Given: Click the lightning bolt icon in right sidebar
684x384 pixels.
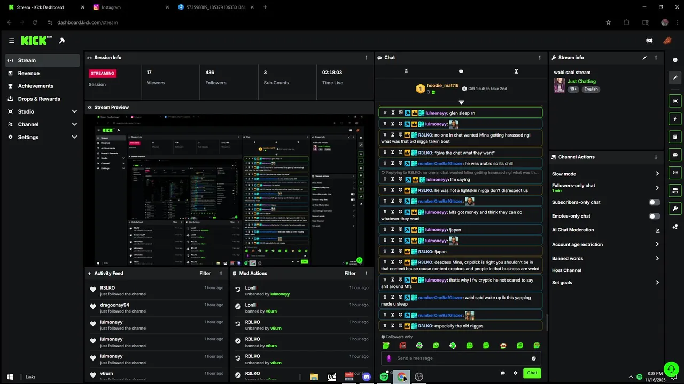Looking at the screenshot, I should pyautogui.click(x=675, y=119).
